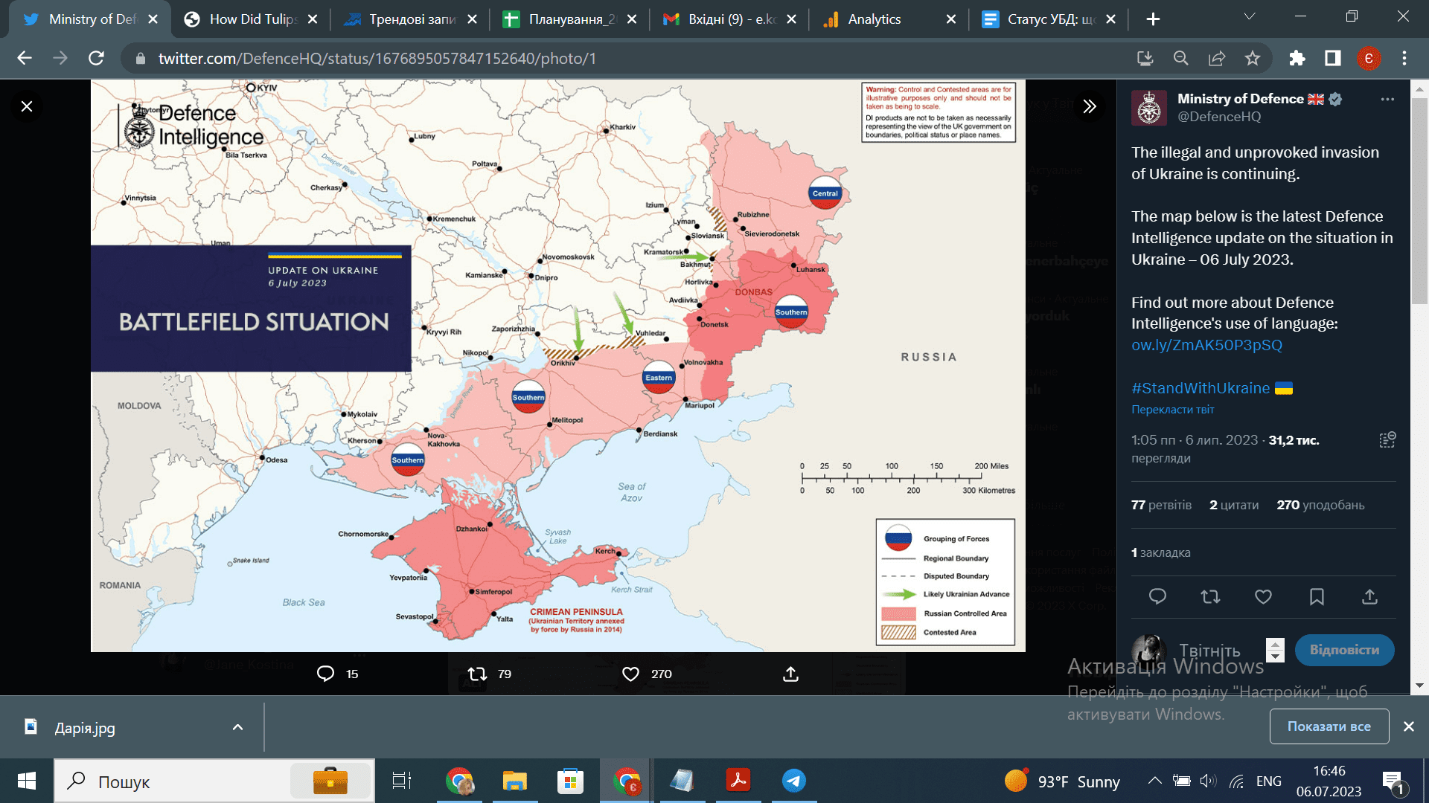Open the extensions puzzle icon
Viewport: 1429px width, 803px height.
coord(1297,58)
